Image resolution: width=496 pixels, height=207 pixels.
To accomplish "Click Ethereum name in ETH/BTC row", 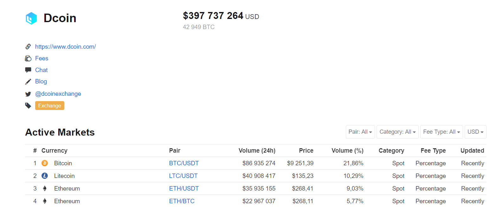I will 67,201.
